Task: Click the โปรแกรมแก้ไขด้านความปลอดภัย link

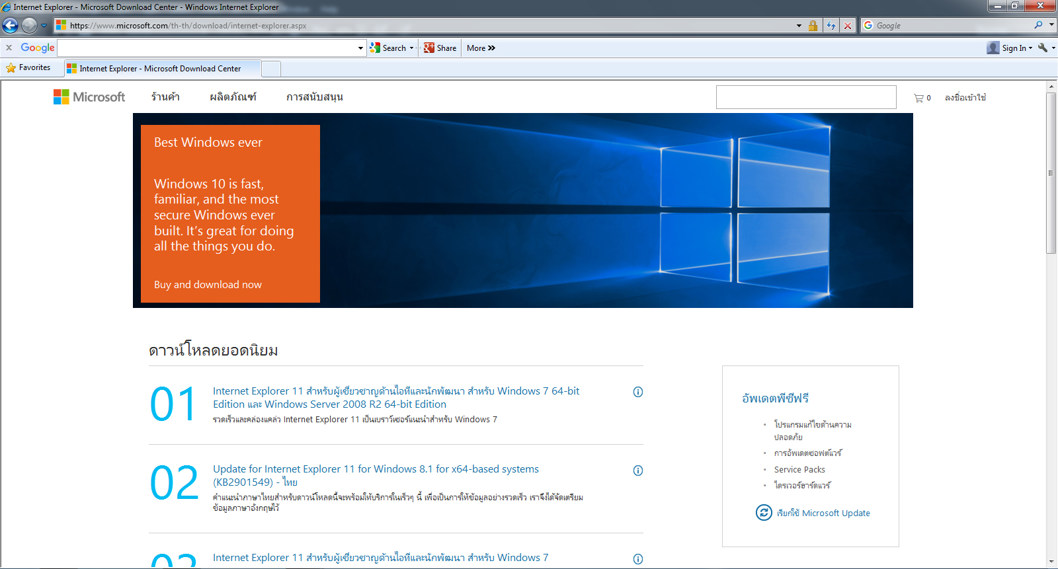Action: (x=813, y=431)
